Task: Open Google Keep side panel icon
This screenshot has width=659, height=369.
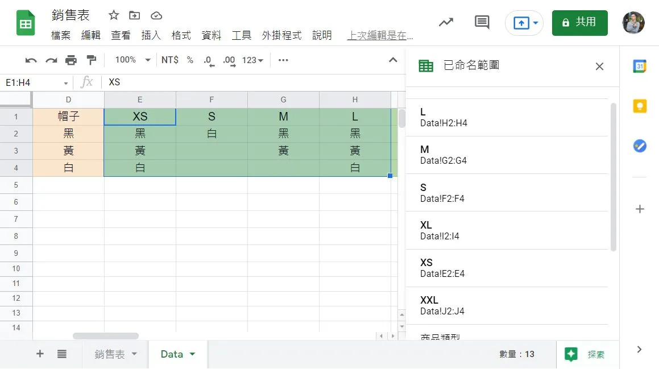Action: point(640,106)
